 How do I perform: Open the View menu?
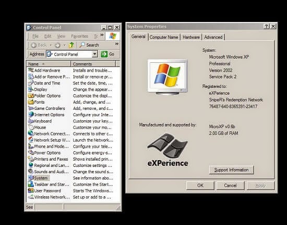point(61,36)
